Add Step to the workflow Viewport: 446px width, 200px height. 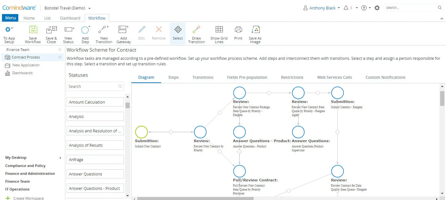point(85,35)
